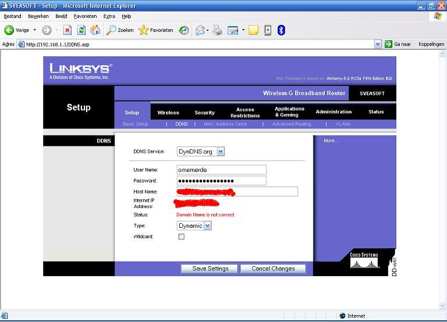The image size is (447, 322).
Task: Select the DDNS sub-tab
Action: (x=182, y=124)
